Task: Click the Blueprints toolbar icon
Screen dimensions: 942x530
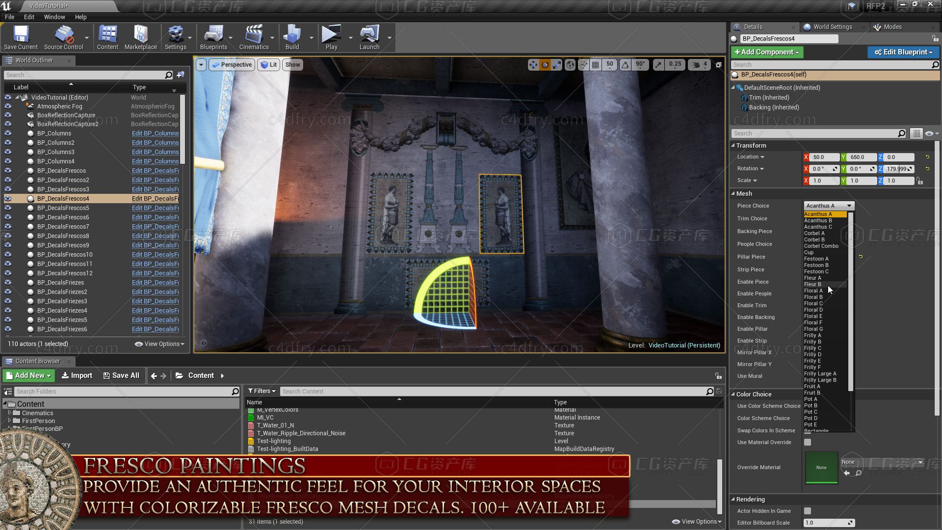Action: 213,38
